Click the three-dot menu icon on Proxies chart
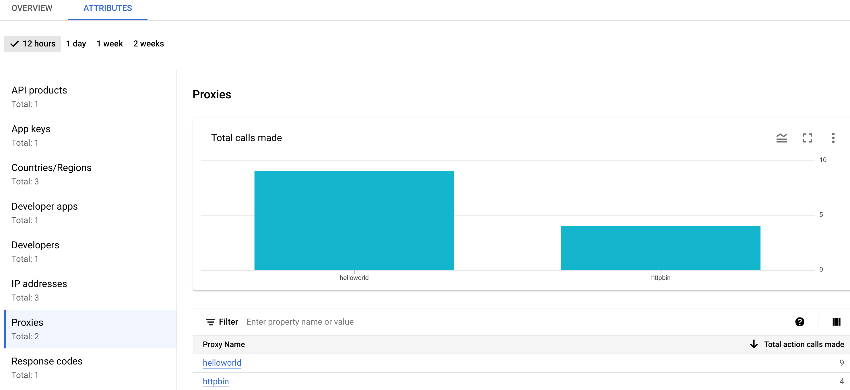This screenshot has width=850, height=390. (x=832, y=138)
